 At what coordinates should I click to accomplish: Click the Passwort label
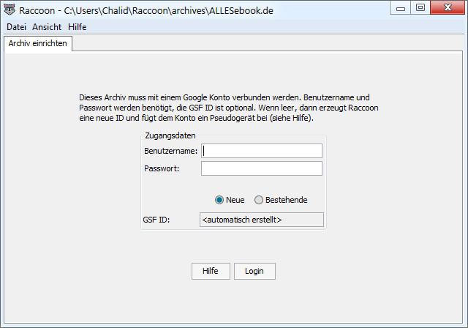(x=162, y=168)
